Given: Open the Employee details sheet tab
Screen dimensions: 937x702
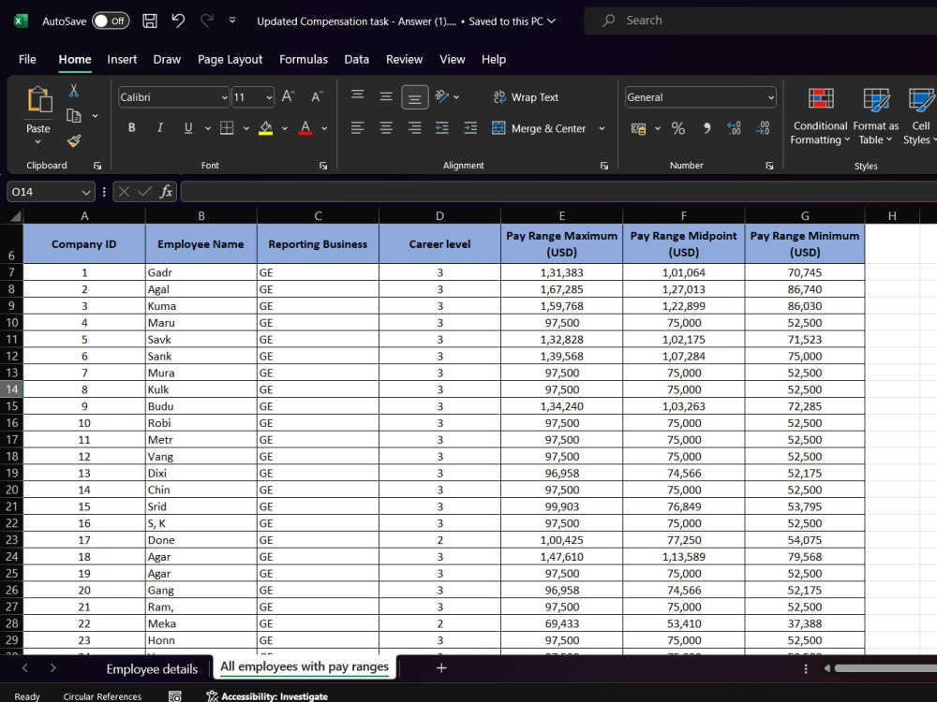Looking at the screenshot, I should click(151, 668).
